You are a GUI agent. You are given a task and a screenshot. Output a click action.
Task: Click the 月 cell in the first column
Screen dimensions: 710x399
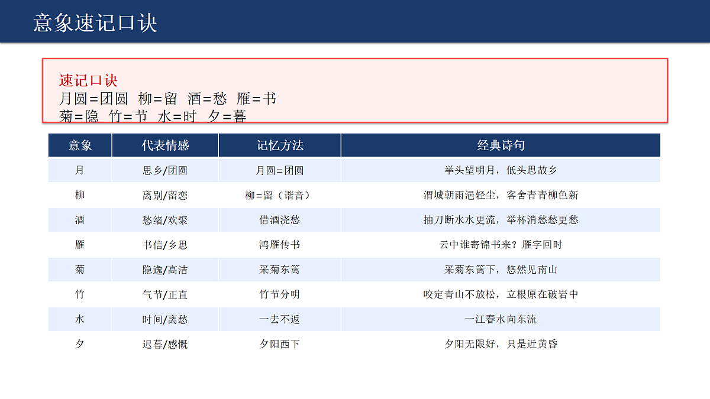[x=80, y=170]
